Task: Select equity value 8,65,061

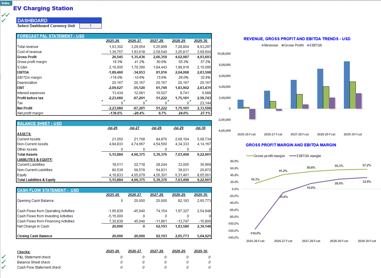Action: pyautogui.click(x=204, y=175)
